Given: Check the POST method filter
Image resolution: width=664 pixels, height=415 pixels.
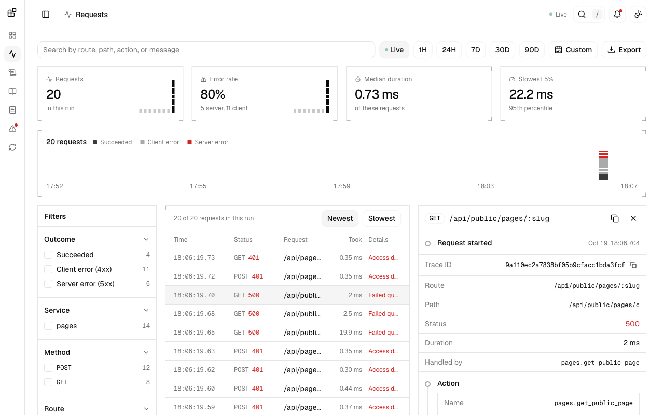Looking at the screenshot, I should point(48,368).
